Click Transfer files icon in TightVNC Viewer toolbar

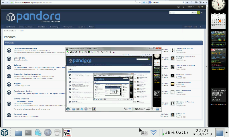98,52
